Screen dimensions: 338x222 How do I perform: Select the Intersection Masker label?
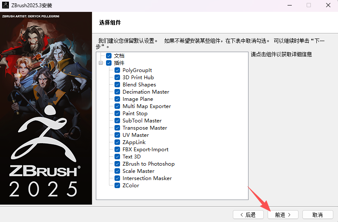[x=147, y=178]
